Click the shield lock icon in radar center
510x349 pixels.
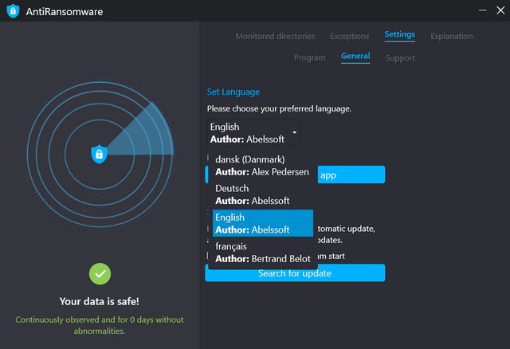click(x=99, y=154)
